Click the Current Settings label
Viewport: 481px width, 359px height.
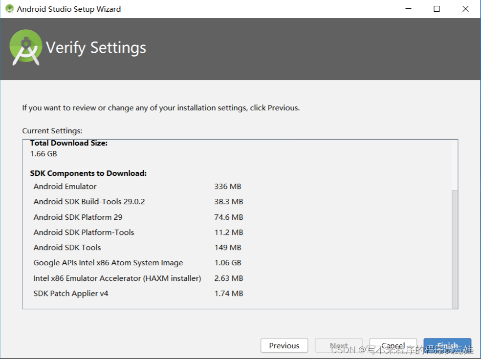[52, 131]
